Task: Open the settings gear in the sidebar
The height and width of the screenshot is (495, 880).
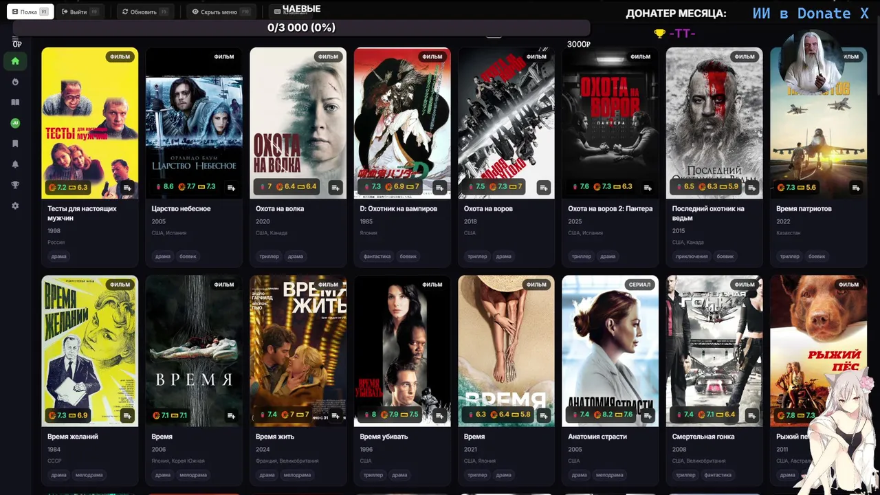Action: (x=15, y=206)
